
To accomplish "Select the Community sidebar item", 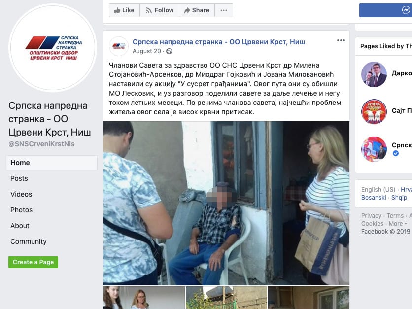I will pyautogui.click(x=29, y=241).
